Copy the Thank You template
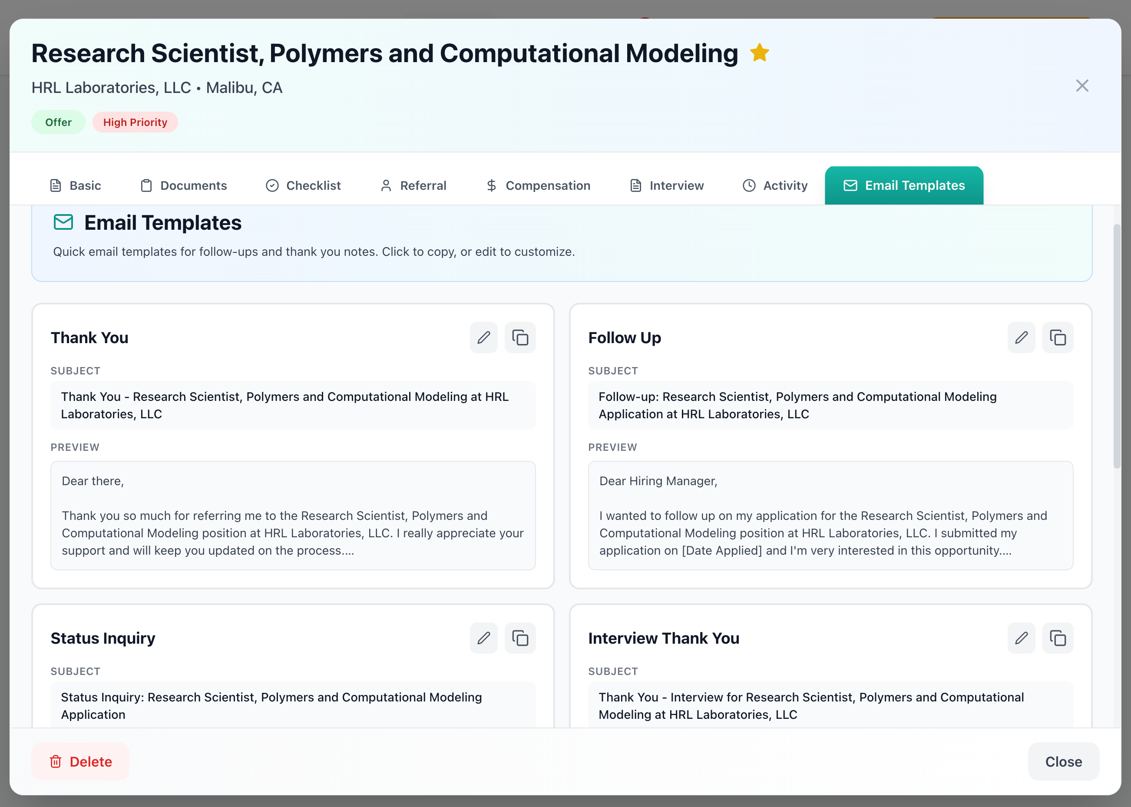The width and height of the screenshot is (1131, 807). tap(520, 337)
